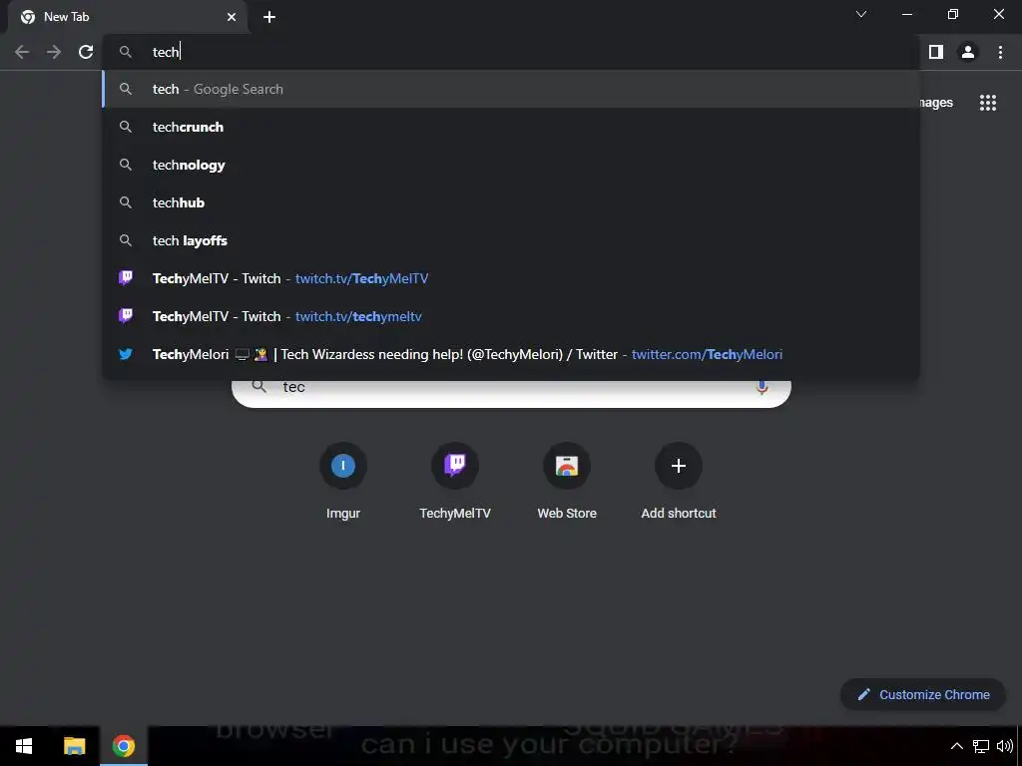Choose the technology suggestion
This screenshot has width=1022, height=766.
click(x=511, y=165)
